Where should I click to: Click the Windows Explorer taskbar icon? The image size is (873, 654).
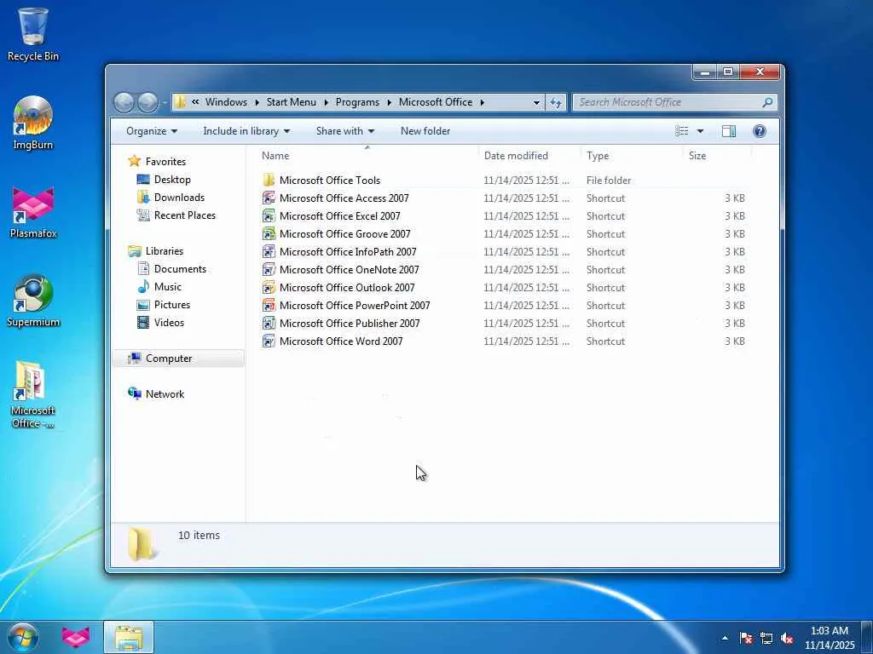click(129, 637)
